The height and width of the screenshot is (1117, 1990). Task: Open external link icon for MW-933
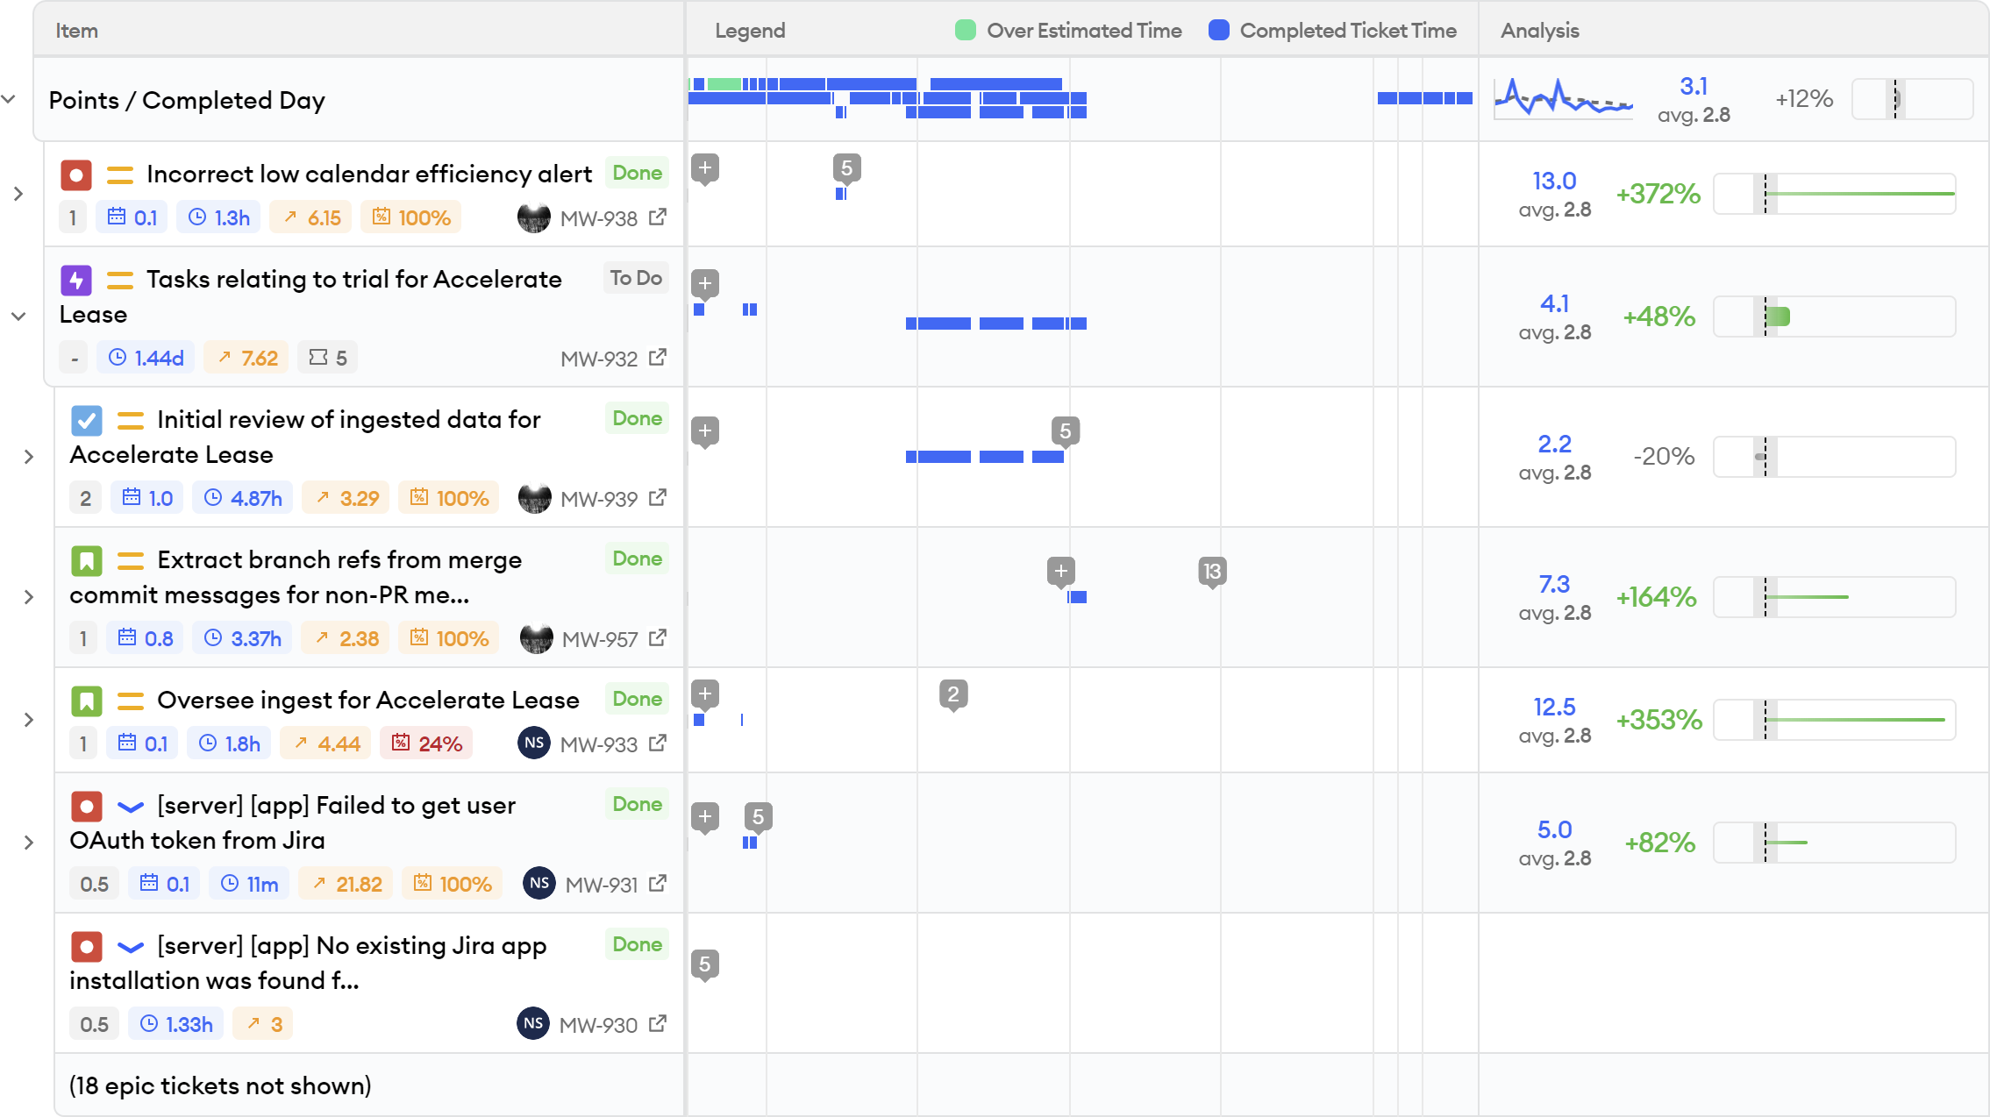(658, 743)
